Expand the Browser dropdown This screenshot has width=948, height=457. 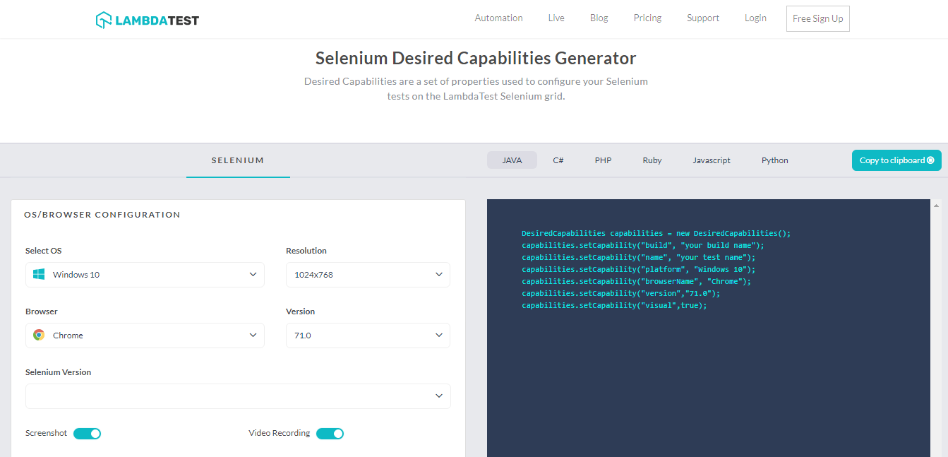145,335
